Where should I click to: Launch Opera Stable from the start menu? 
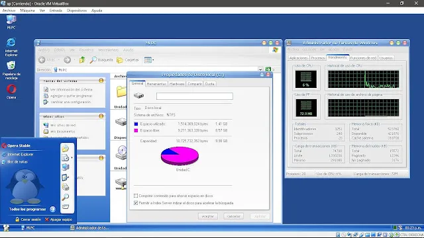tap(16, 145)
